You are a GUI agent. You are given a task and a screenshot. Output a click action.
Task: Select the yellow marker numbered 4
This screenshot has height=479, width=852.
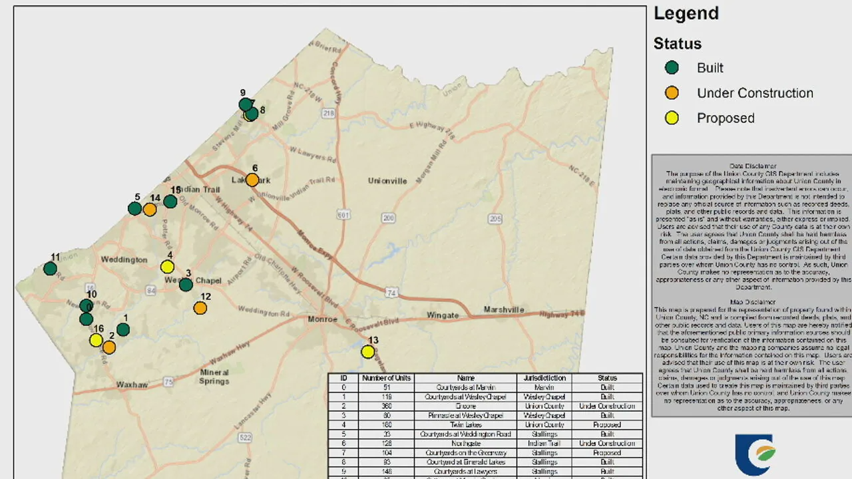[x=167, y=267]
